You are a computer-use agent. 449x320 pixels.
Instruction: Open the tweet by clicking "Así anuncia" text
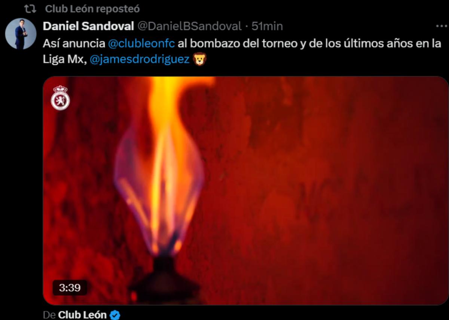click(74, 43)
